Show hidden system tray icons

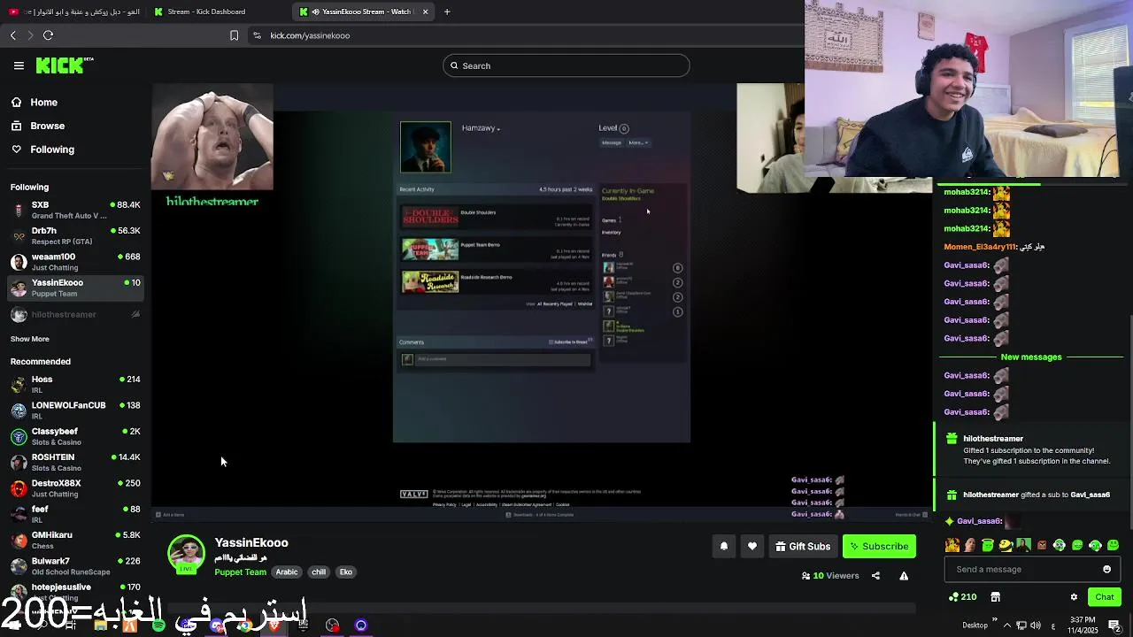[1006, 625]
